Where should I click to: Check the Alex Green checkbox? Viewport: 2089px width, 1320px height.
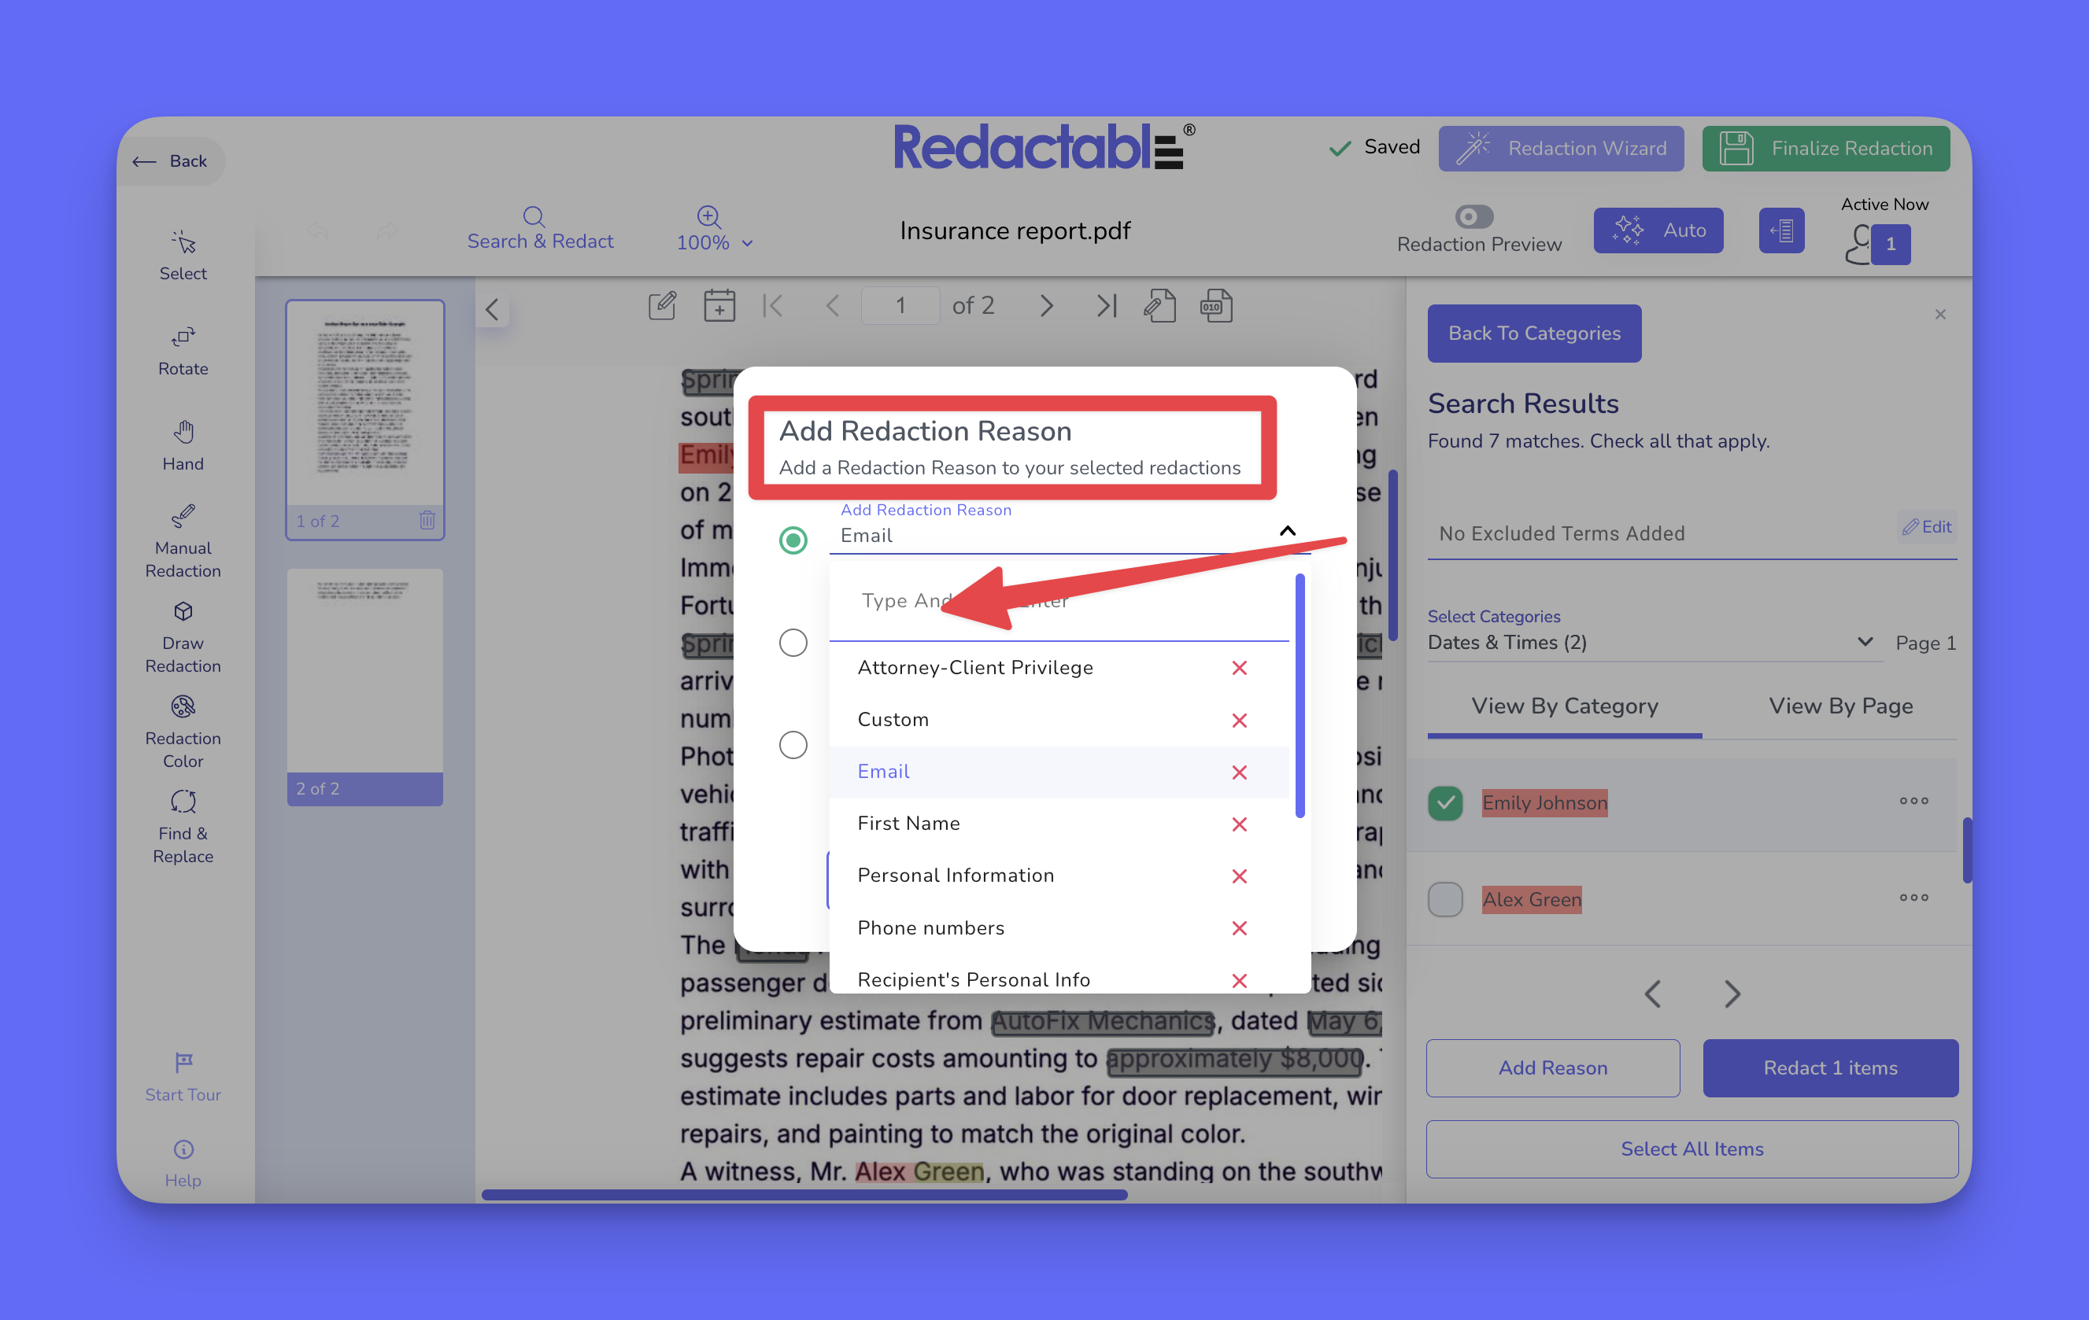tap(1444, 898)
